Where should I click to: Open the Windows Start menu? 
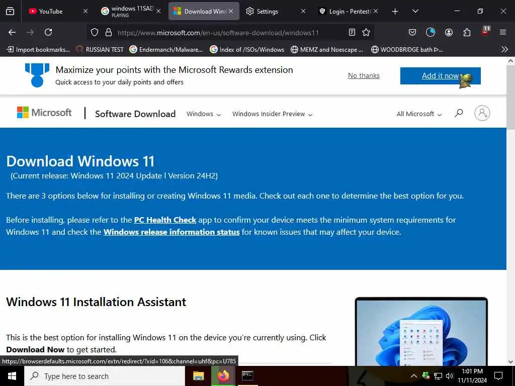point(12,376)
